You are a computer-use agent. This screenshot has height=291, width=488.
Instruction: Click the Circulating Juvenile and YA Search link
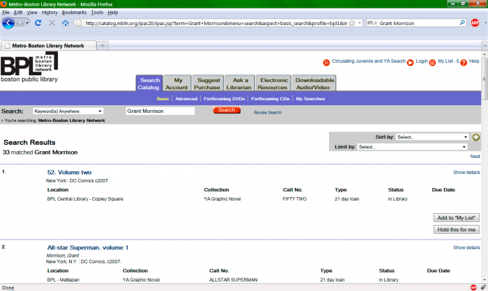pos(369,61)
